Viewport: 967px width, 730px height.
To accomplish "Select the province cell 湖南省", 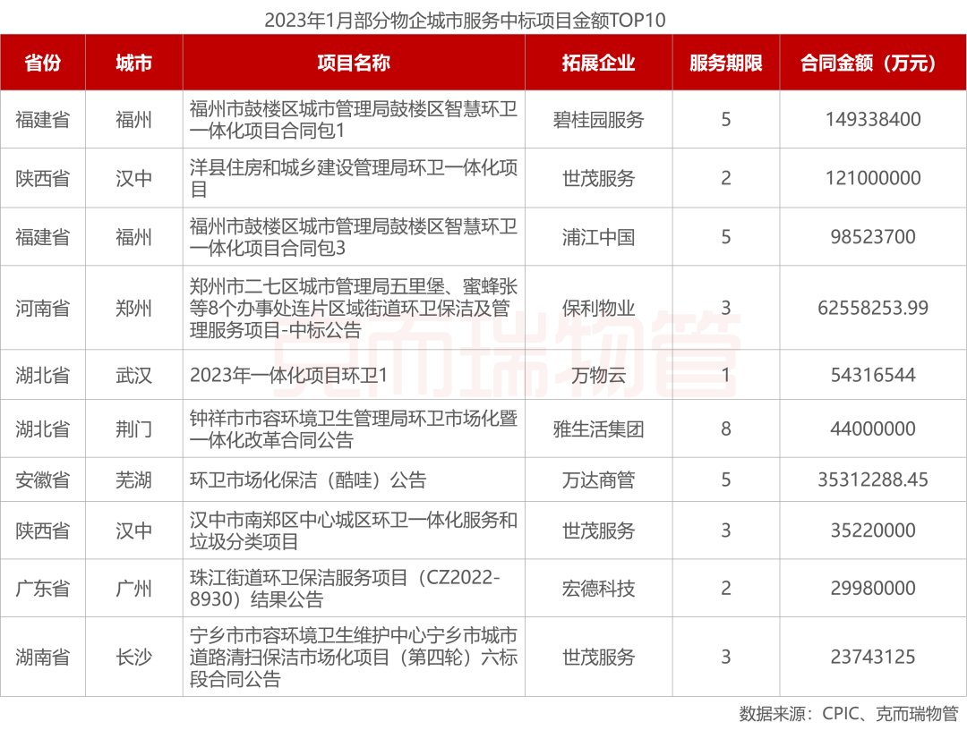I will click(x=43, y=658).
